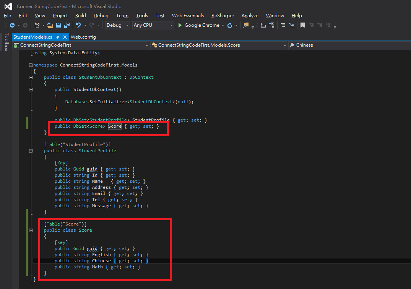This screenshot has height=289, width=411.
Task: Click the bracketed document lines toolbar icon
Action: [271, 25]
